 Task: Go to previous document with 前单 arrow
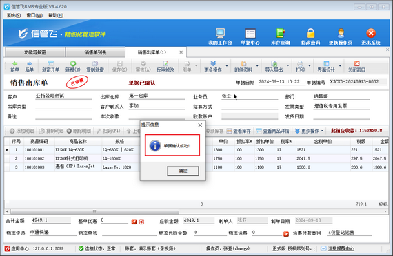tap(14, 63)
